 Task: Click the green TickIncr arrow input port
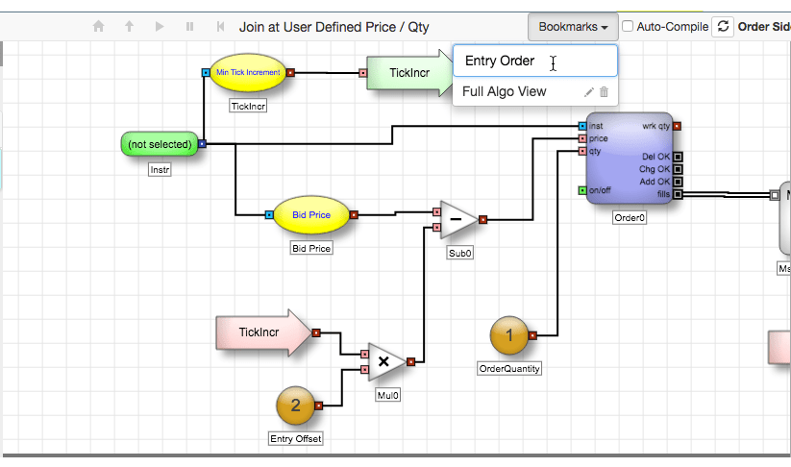(x=362, y=73)
